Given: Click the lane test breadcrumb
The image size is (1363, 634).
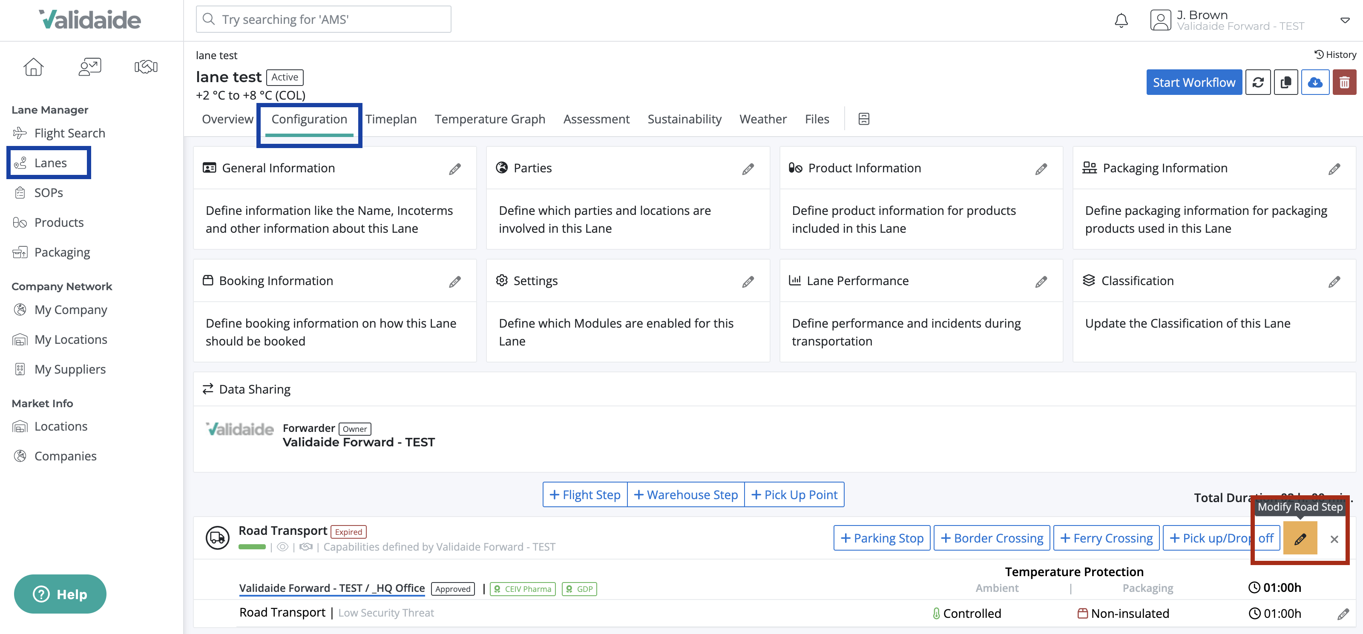Looking at the screenshot, I should tap(216, 55).
